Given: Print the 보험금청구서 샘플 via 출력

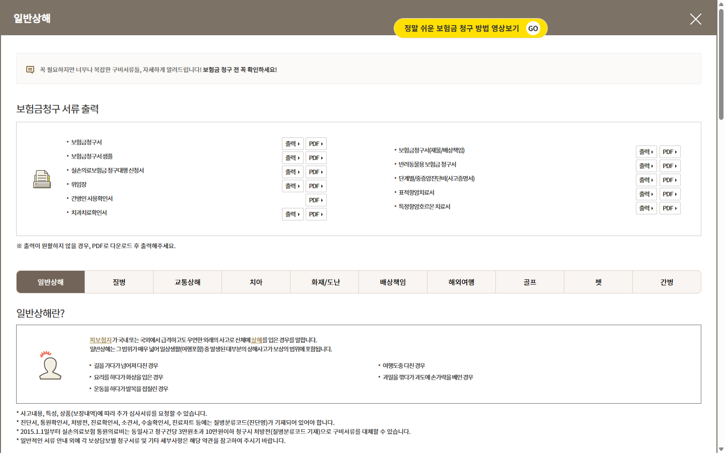Looking at the screenshot, I should click(x=293, y=158).
